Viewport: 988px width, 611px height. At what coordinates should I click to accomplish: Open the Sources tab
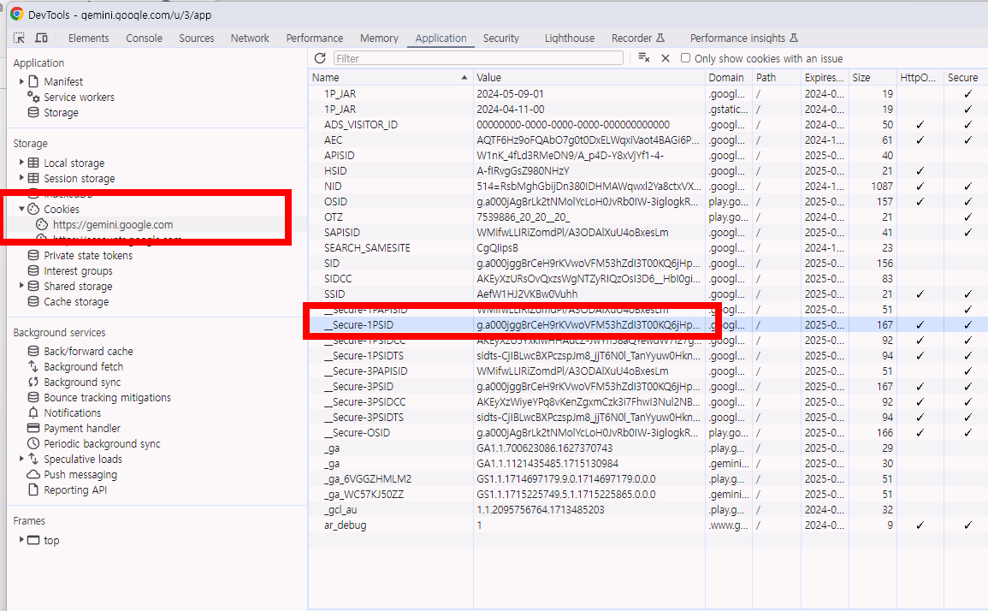click(197, 38)
